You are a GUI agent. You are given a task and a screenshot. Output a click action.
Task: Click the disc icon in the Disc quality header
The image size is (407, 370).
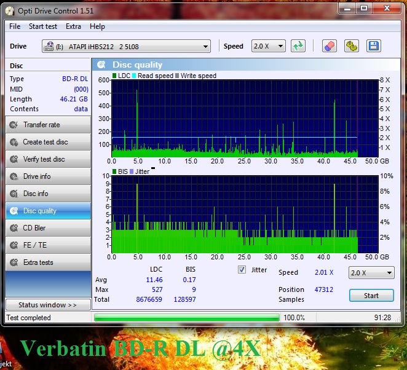pos(101,65)
